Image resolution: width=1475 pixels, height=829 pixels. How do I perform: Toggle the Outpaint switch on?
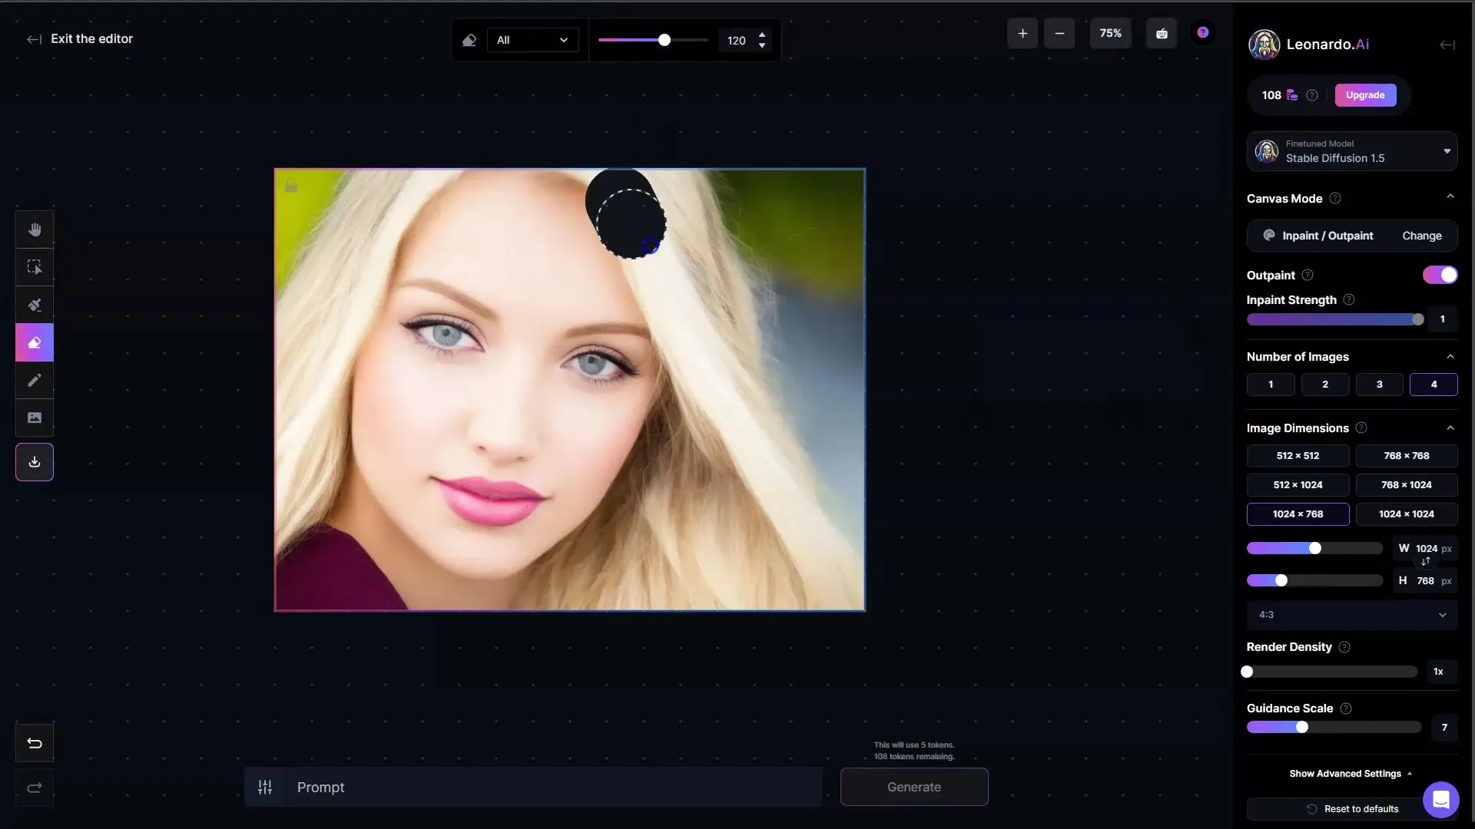tap(1439, 274)
